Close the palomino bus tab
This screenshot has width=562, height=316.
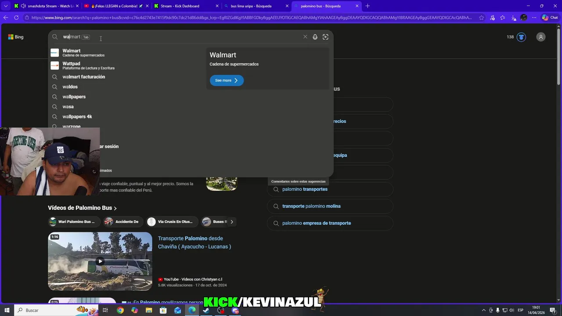point(357,6)
